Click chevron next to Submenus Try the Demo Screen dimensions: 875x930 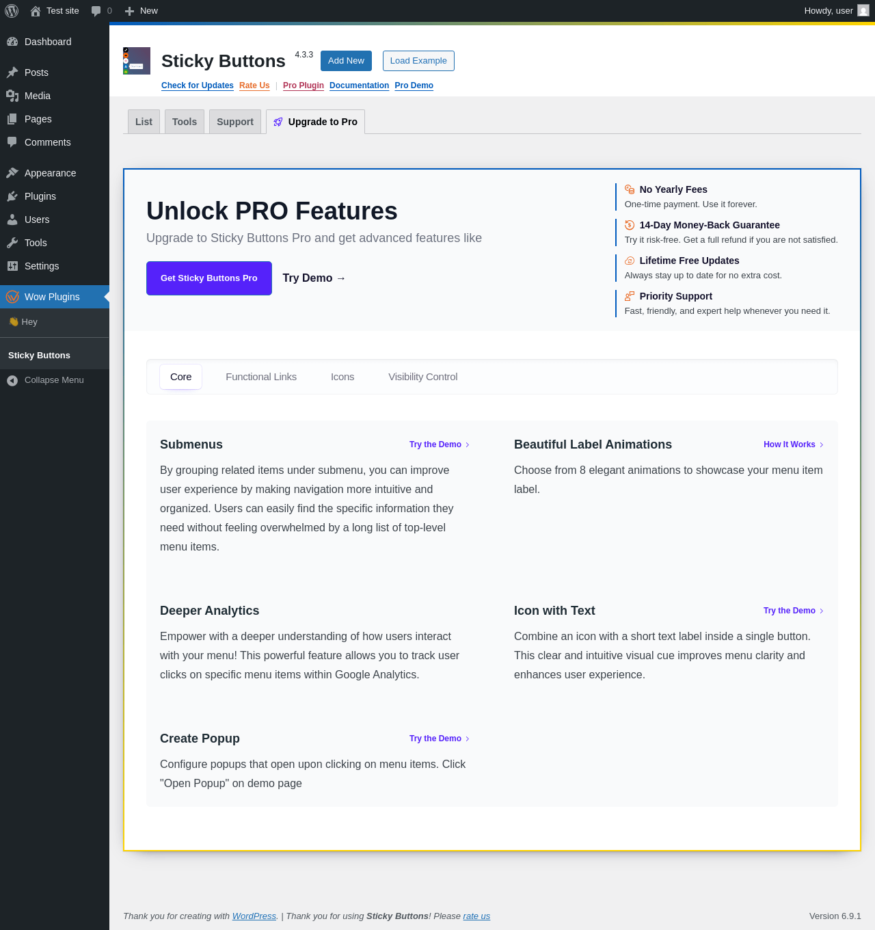tap(468, 444)
